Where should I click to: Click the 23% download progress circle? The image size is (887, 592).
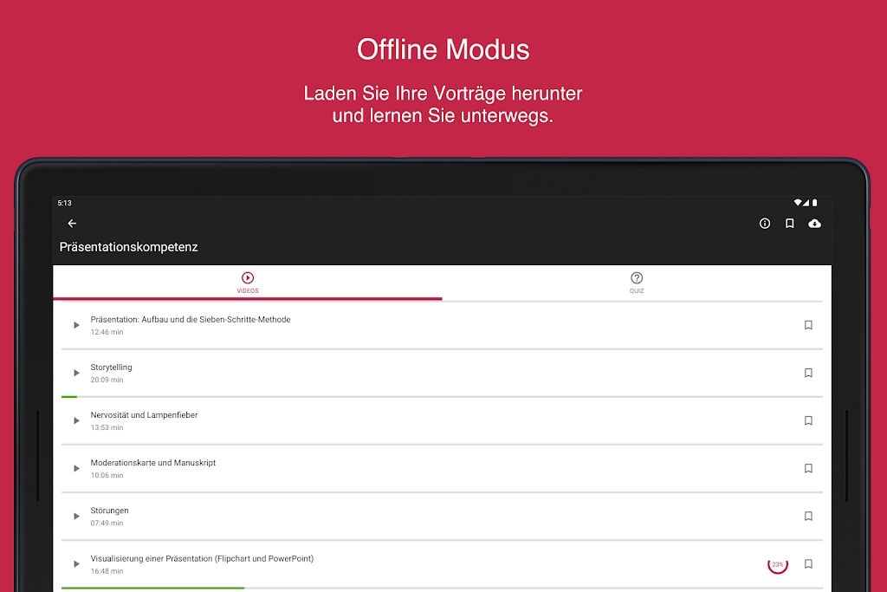pos(778,564)
